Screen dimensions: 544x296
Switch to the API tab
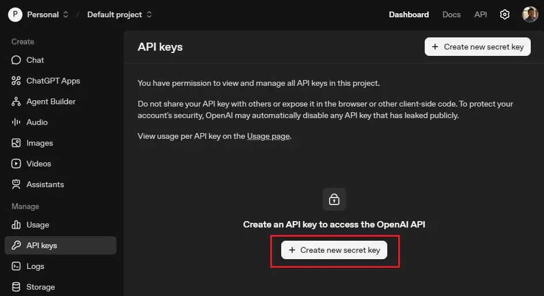[x=481, y=14]
